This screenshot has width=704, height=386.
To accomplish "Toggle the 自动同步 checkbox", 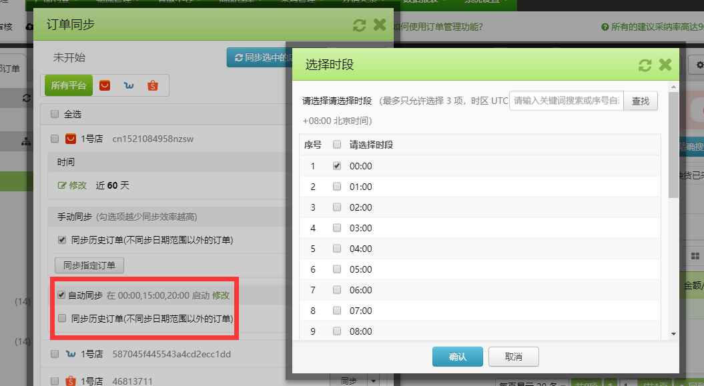I will click(x=61, y=295).
